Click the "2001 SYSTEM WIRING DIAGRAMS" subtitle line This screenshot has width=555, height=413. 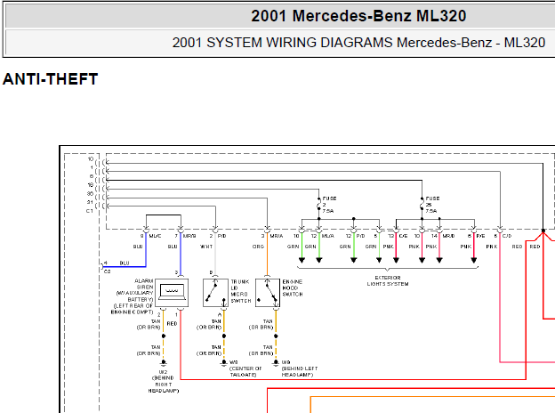tap(358, 43)
